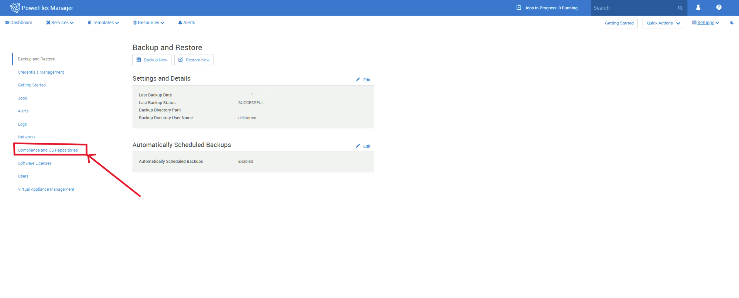Click the pin icon beside Settings
Viewport: 739px width, 298px height.
(x=732, y=23)
